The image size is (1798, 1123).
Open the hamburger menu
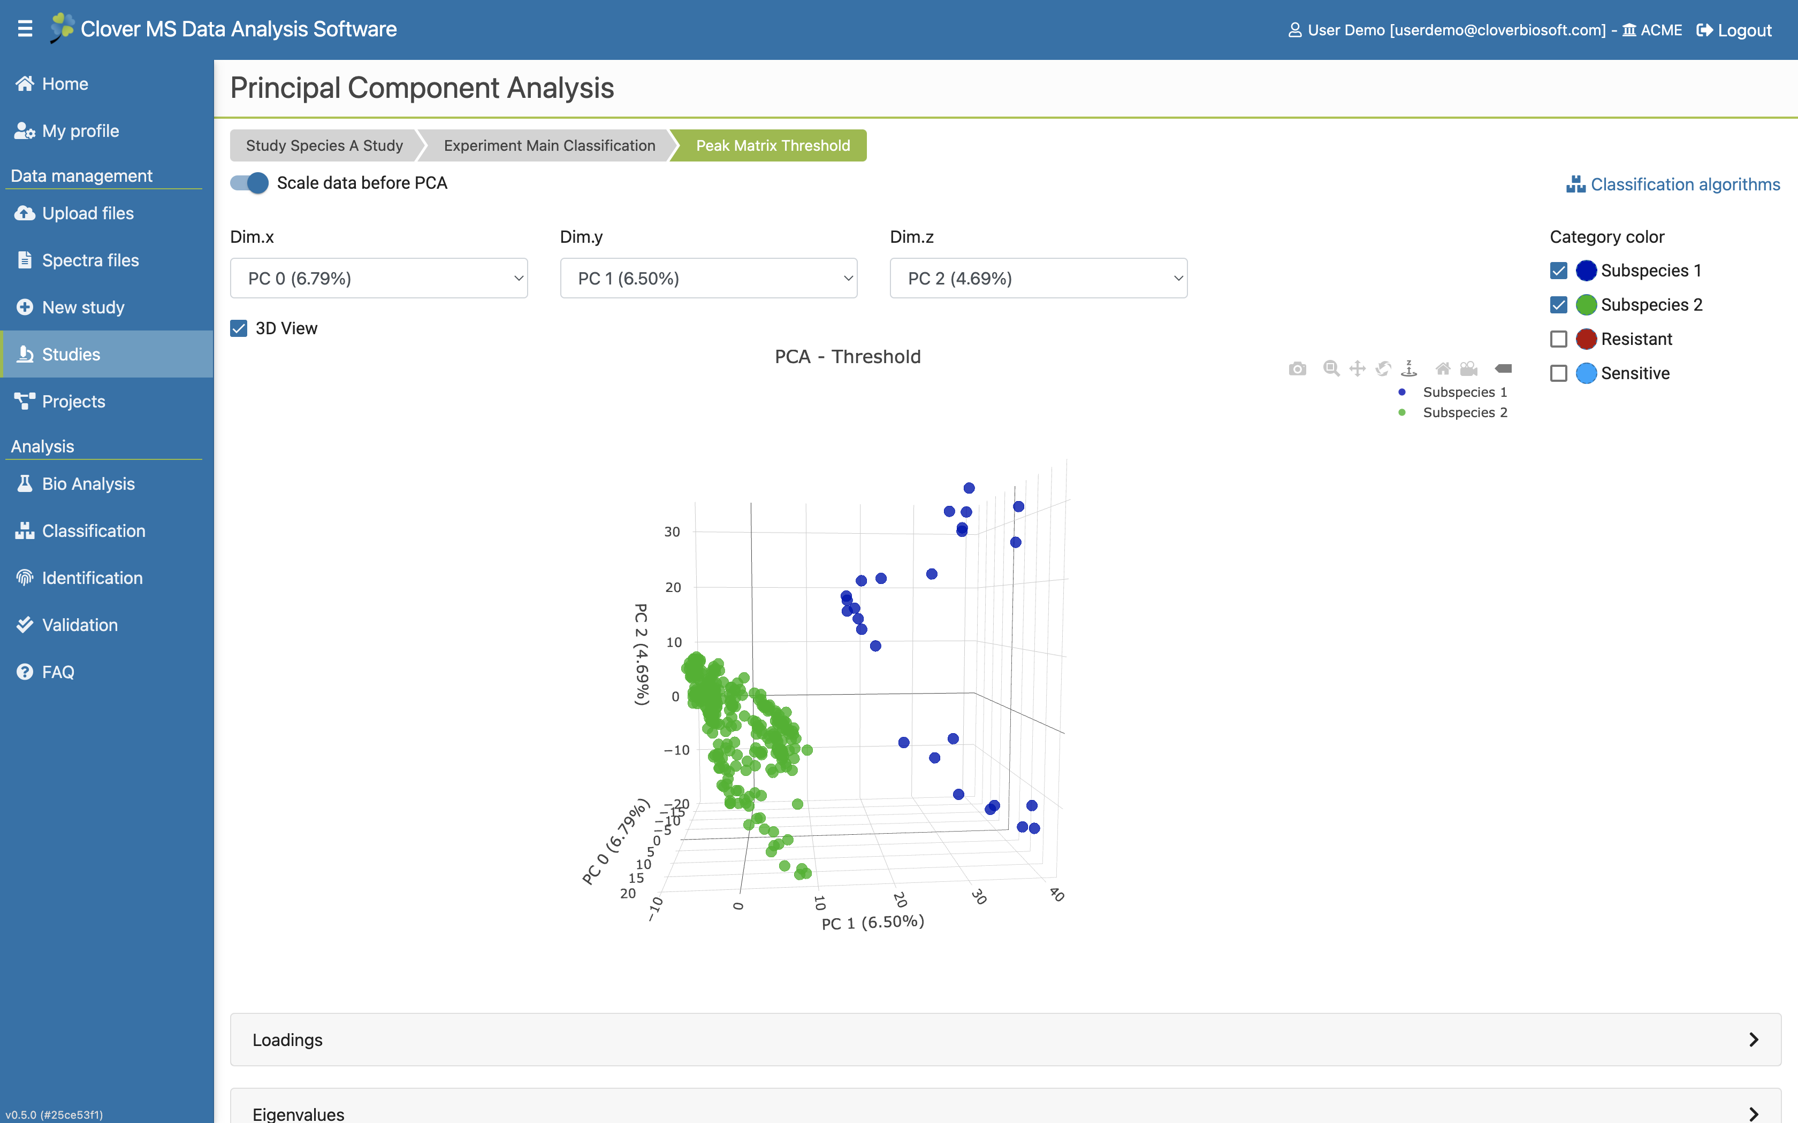tap(25, 29)
